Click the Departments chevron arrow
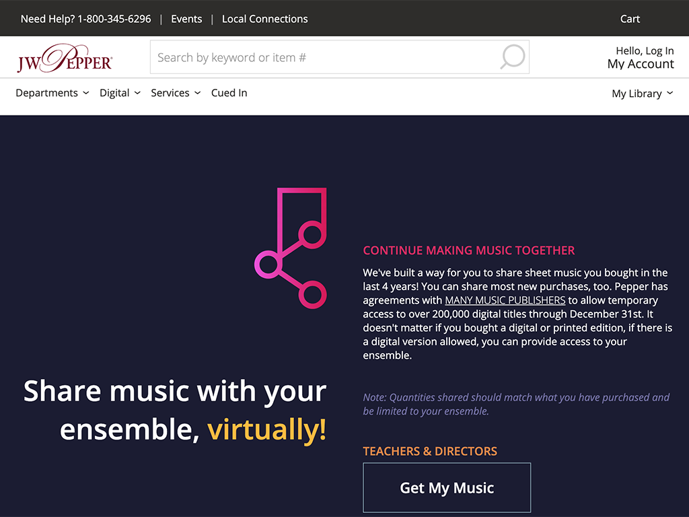This screenshot has width=689, height=517. pyautogui.click(x=86, y=93)
